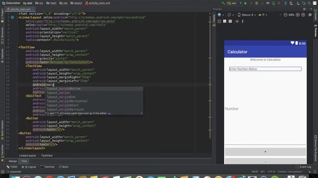
Task: Click the Number hint field in preview
Action: [265, 109]
